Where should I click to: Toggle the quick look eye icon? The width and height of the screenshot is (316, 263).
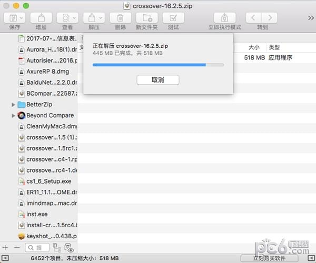(x=69, y=248)
